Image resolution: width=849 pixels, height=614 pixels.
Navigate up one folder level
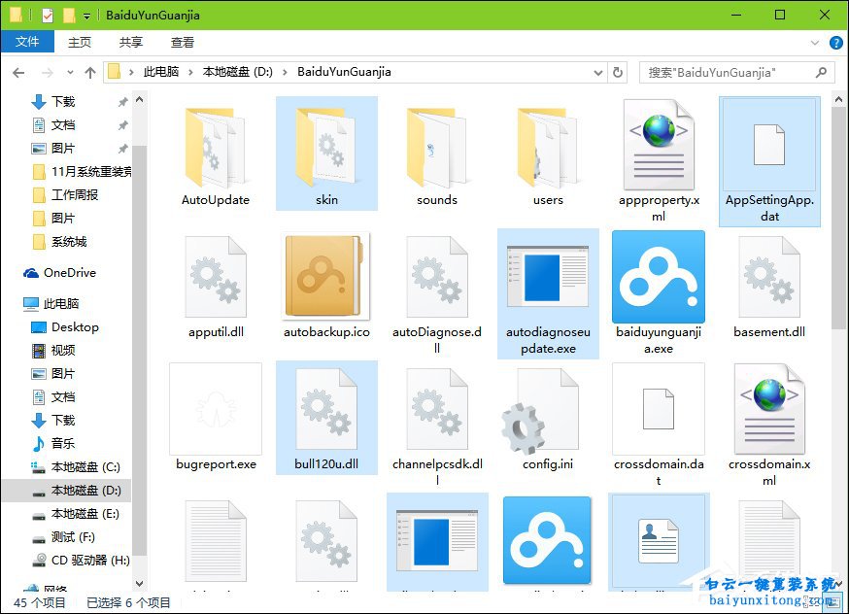coord(89,72)
